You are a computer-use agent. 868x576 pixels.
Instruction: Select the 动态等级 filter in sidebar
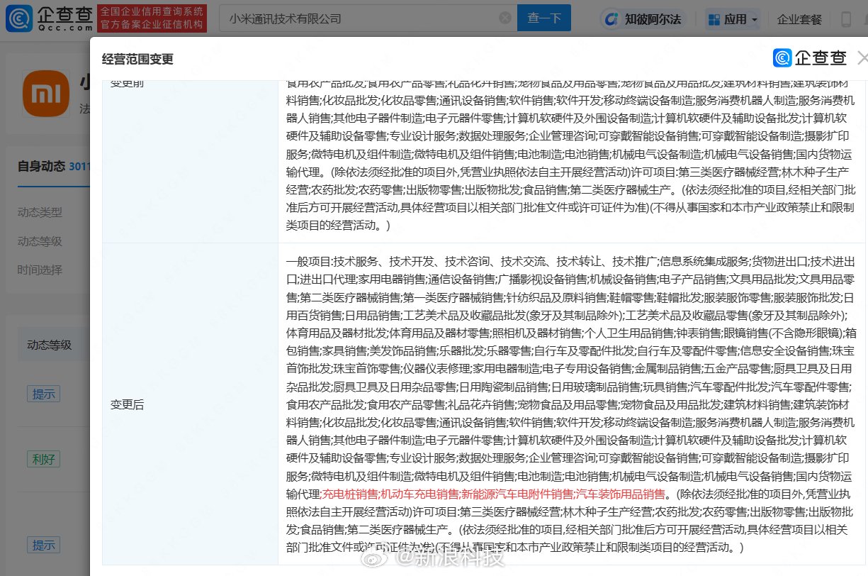coord(40,241)
